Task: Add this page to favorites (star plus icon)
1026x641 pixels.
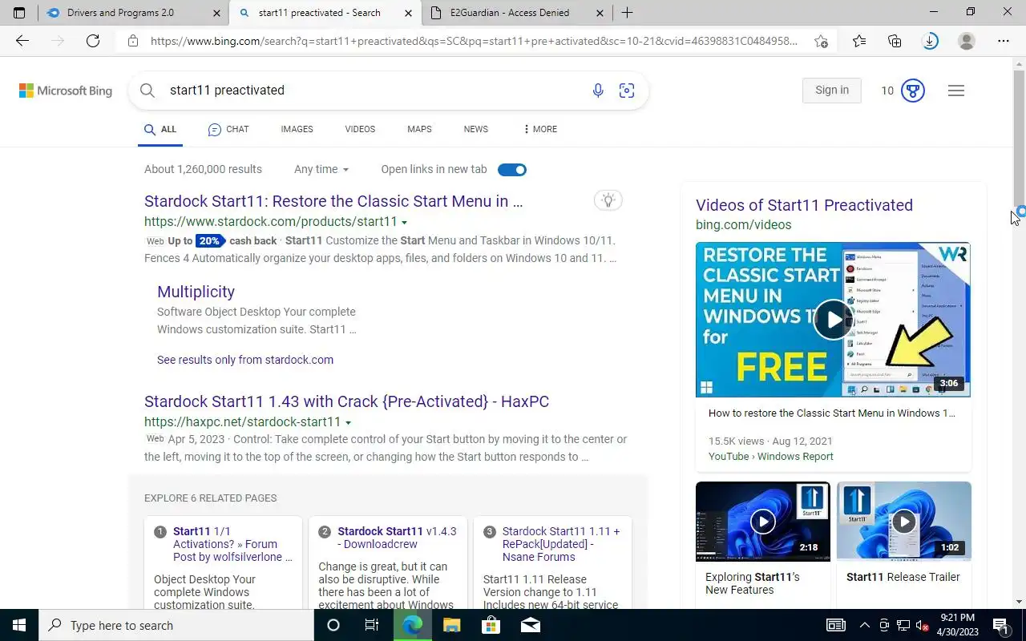Action: pyautogui.click(x=821, y=41)
